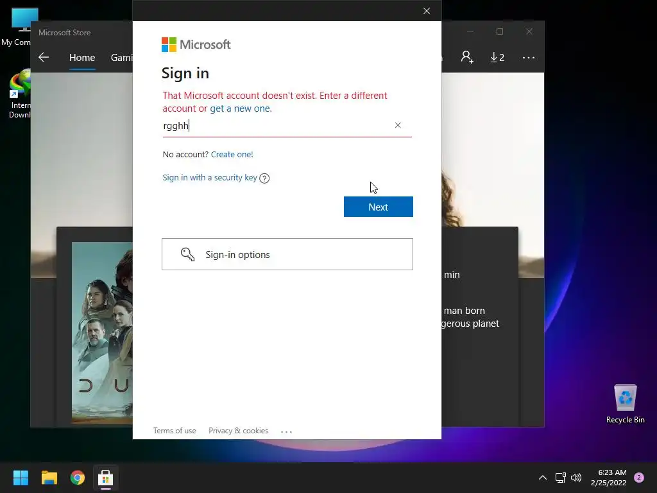Click the Next button
Image resolution: width=657 pixels, height=493 pixels.
378,207
